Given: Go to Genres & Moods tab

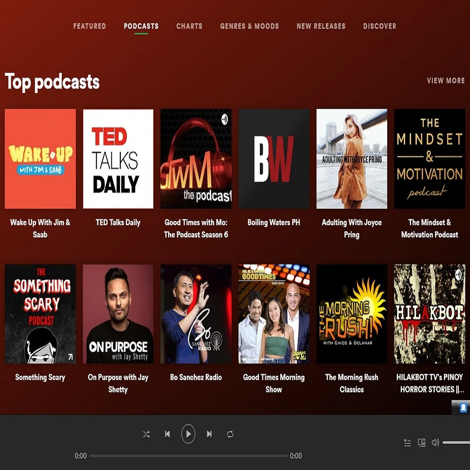Looking at the screenshot, I should (x=250, y=26).
